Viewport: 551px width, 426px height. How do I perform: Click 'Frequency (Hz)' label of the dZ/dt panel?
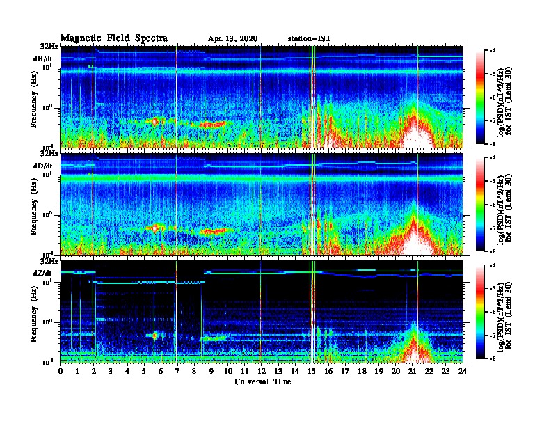click(33, 314)
